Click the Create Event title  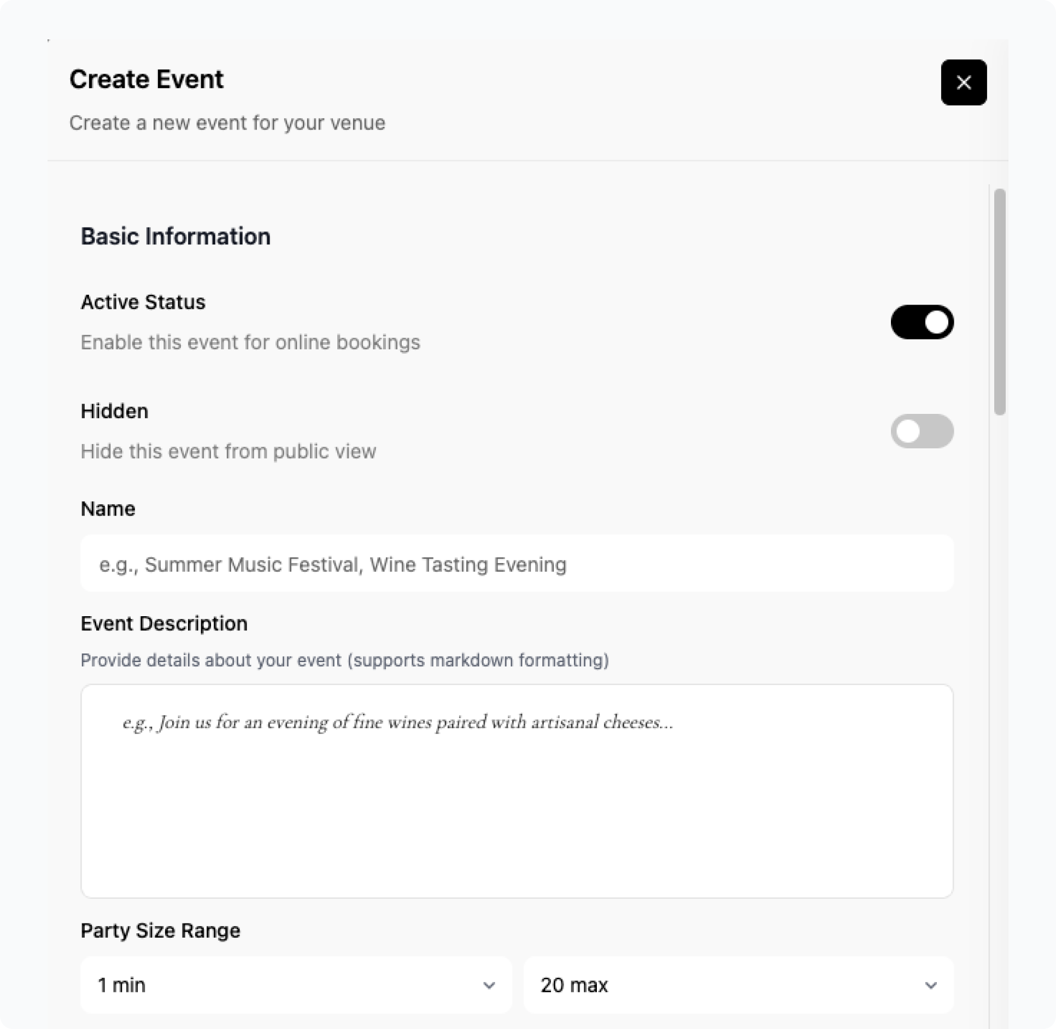(146, 79)
